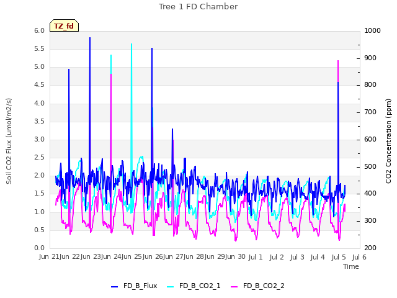The width and height of the screenshot is (397, 298).
Task: Click the tall cyan CO2_1 spike peak
Action: pyautogui.click(x=132, y=44)
